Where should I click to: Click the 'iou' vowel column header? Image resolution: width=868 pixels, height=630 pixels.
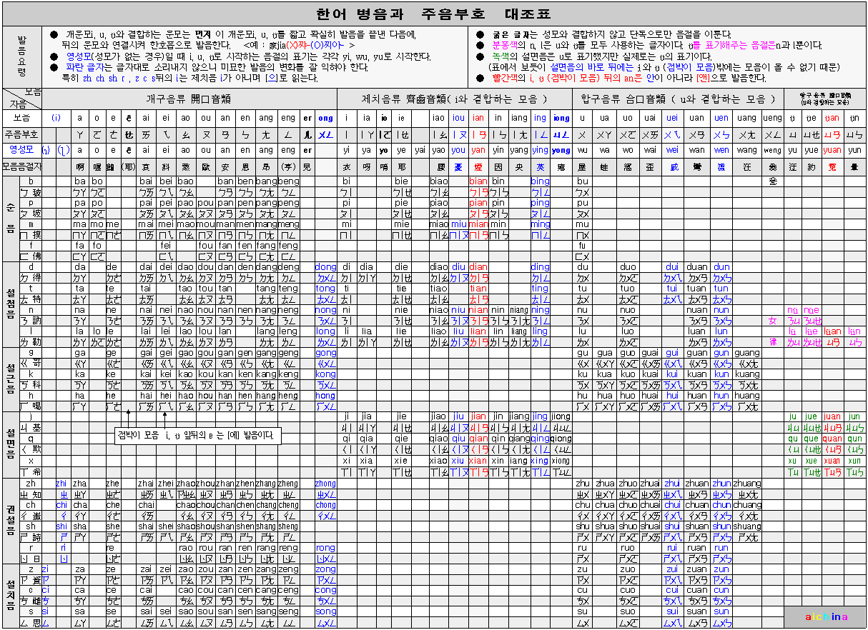(458, 118)
